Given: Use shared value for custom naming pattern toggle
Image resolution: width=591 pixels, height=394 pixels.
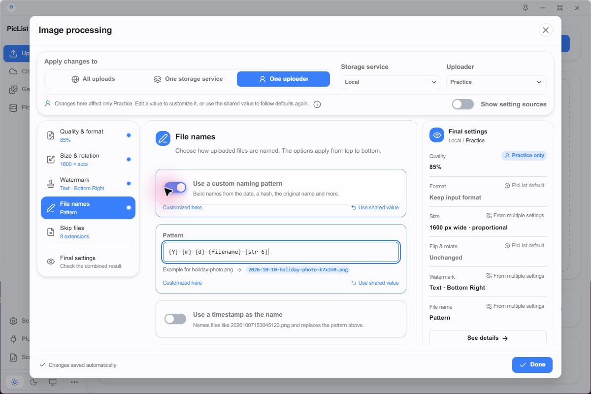Looking at the screenshot, I should click(x=375, y=208).
